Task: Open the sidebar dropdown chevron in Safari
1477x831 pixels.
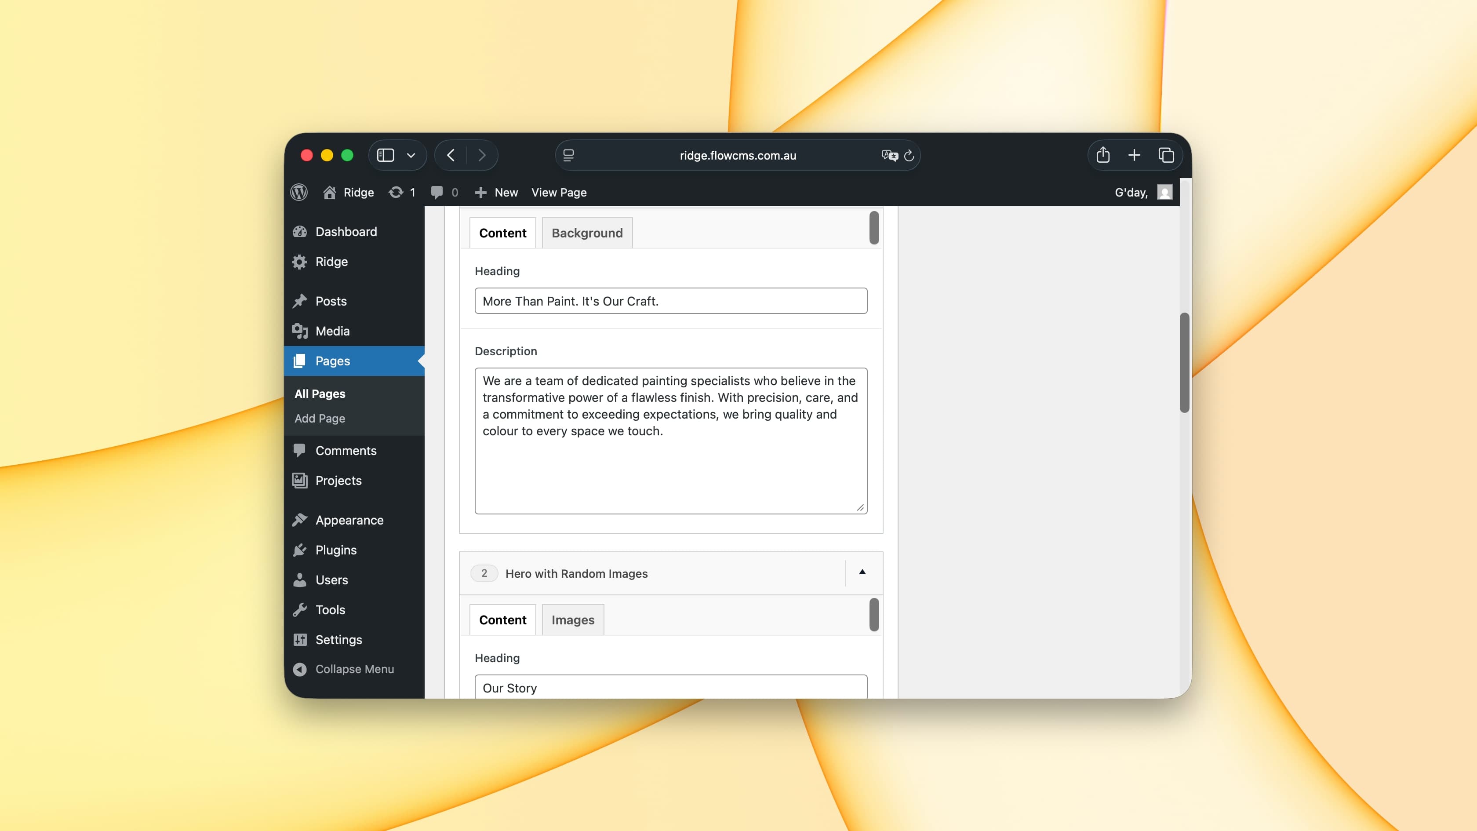Action: [411, 155]
